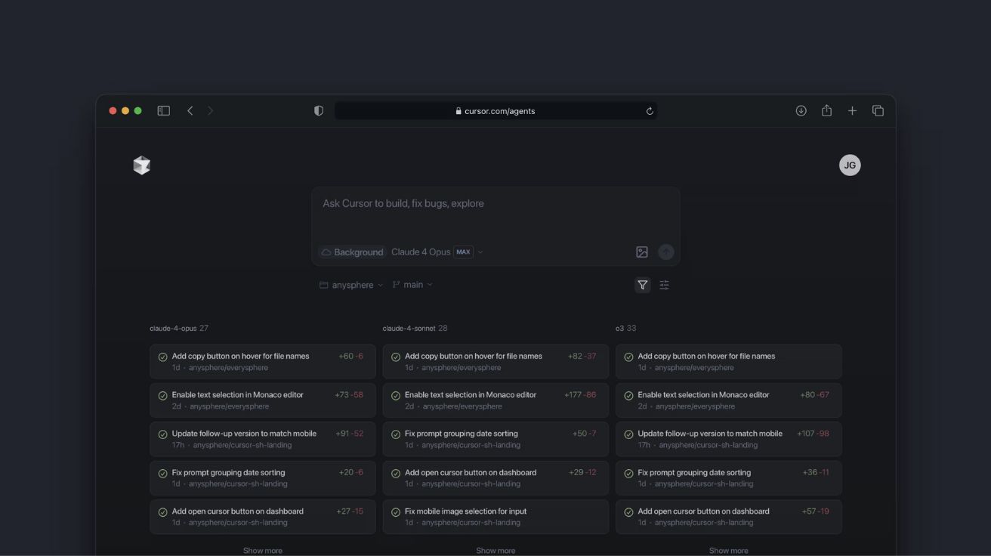Image resolution: width=991 pixels, height=556 pixels.
Task: Open claude-4-sonnet Enable text selection task
Action: [x=495, y=400]
